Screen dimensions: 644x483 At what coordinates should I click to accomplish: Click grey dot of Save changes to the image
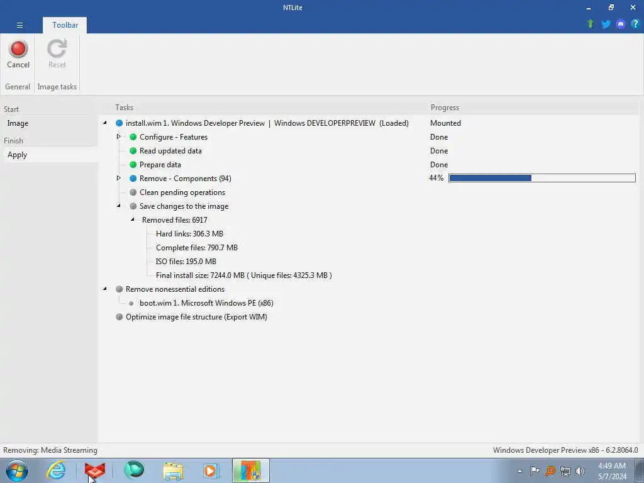tap(133, 206)
